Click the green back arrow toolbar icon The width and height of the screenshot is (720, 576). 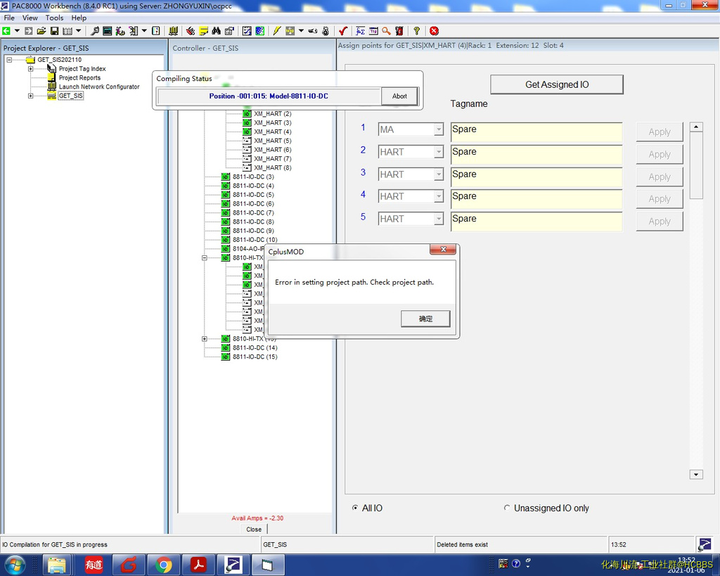point(6,31)
